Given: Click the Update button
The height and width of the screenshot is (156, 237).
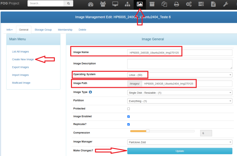Looking at the screenshot, I should pos(180,151).
